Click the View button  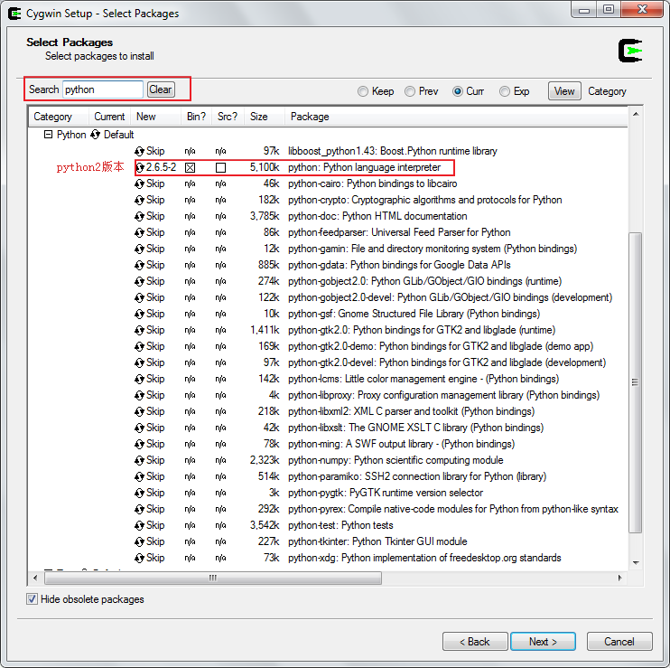(564, 91)
